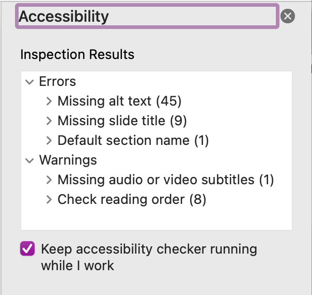This screenshot has width=312, height=295.
Task: Expand the Missing alt text arrow
Action: click(x=49, y=101)
